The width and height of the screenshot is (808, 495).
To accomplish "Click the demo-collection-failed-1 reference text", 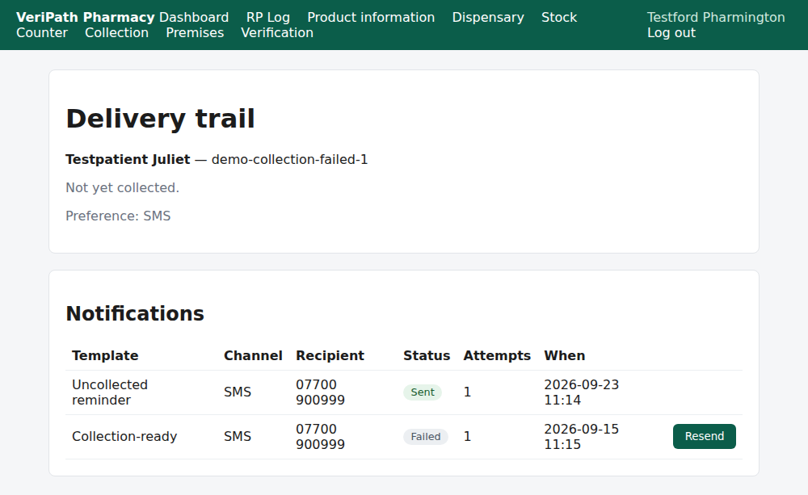I will [x=289, y=160].
